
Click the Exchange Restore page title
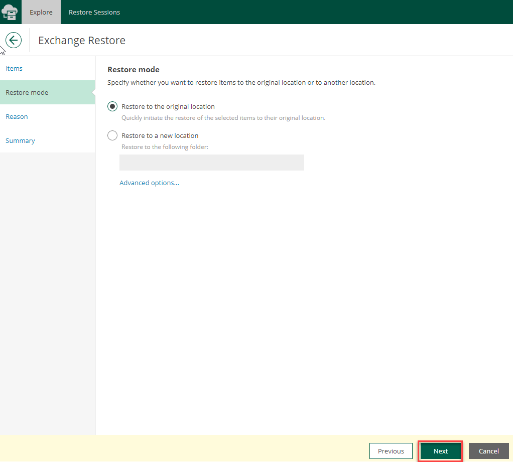(82, 40)
